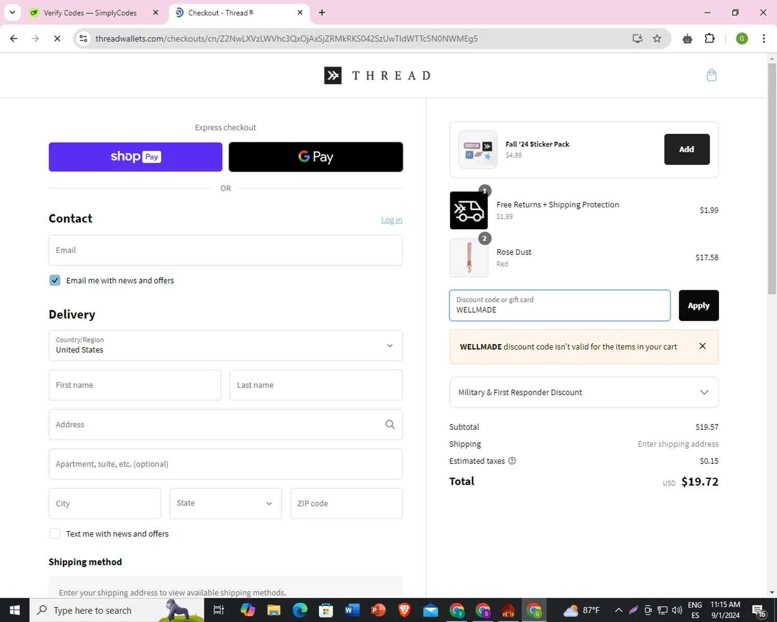Launch Copilot from the taskbar
Image resolution: width=777 pixels, height=622 pixels.
coord(248,610)
